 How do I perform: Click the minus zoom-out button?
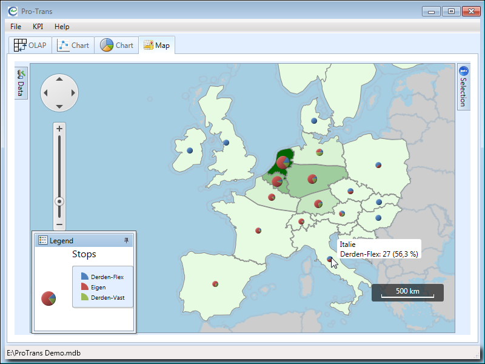pos(59,224)
